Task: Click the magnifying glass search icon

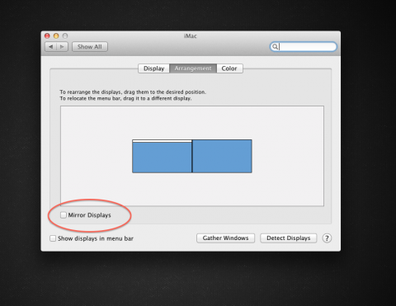Action: tap(275, 47)
